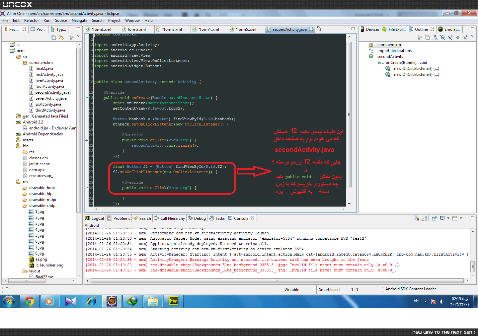Open the Type Hierarchy view tab

pos(58,29)
